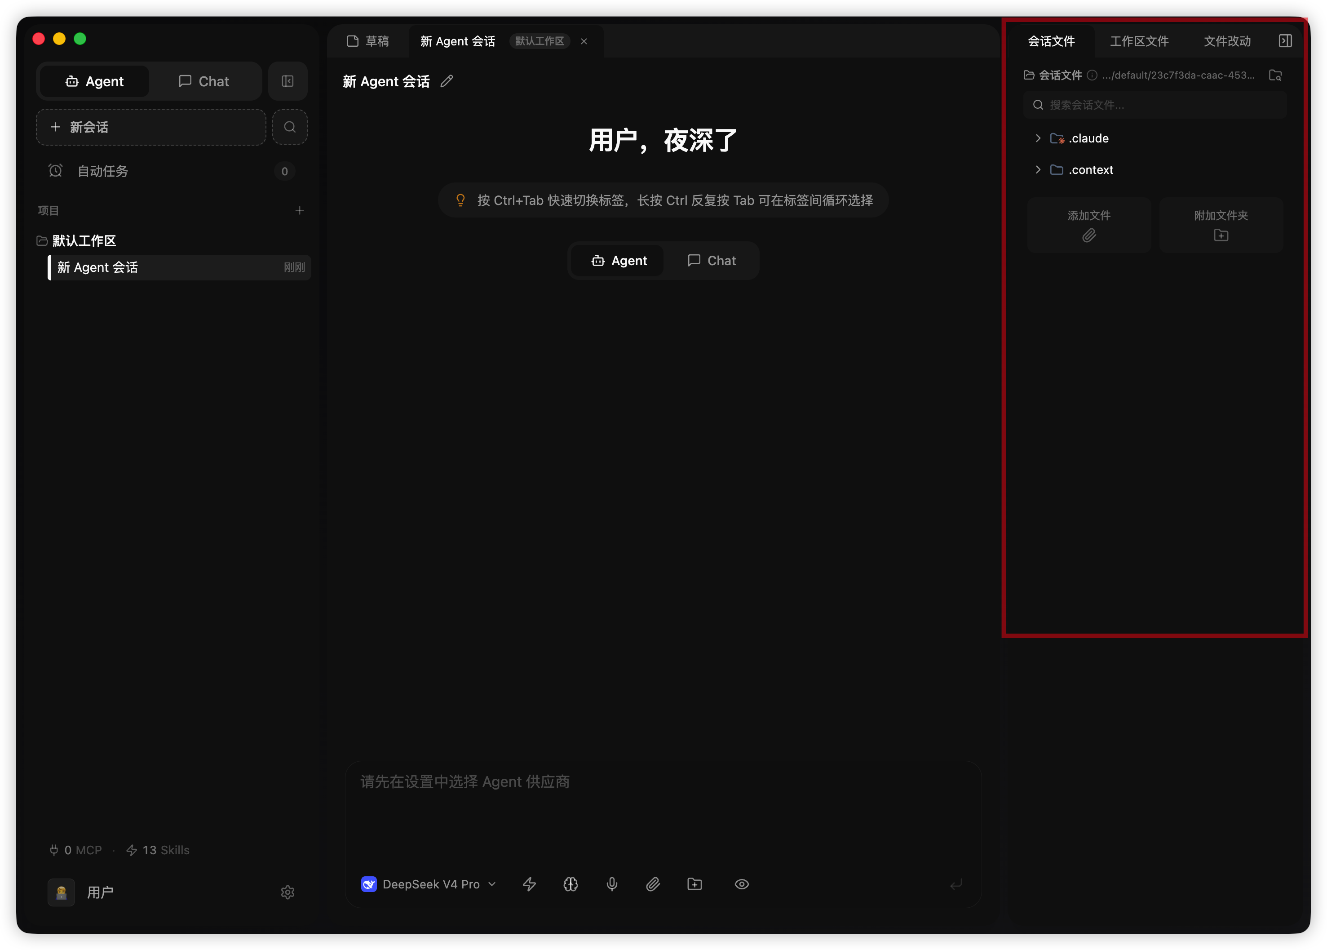The width and height of the screenshot is (1327, 950).
Task: Start voice input with microphone icon
Action: tap(612, 884)
